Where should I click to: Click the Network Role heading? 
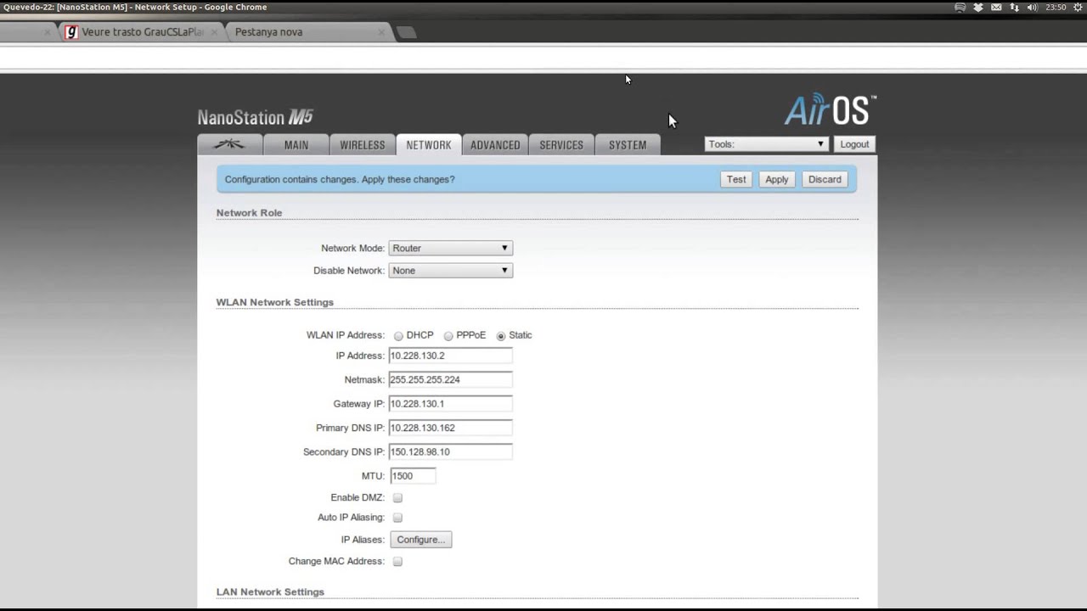(x=249, y=213)
